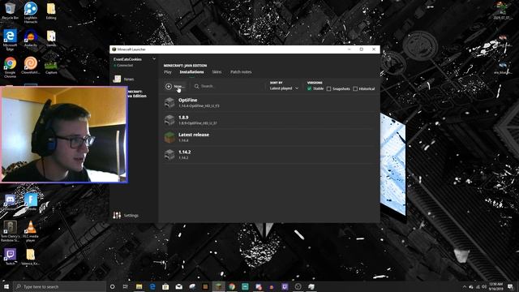Screen dimensions: 519x292
Task: Open Tom Clancy's Rainbow Six desktop shortcut
Action: [x=10, y=231]
